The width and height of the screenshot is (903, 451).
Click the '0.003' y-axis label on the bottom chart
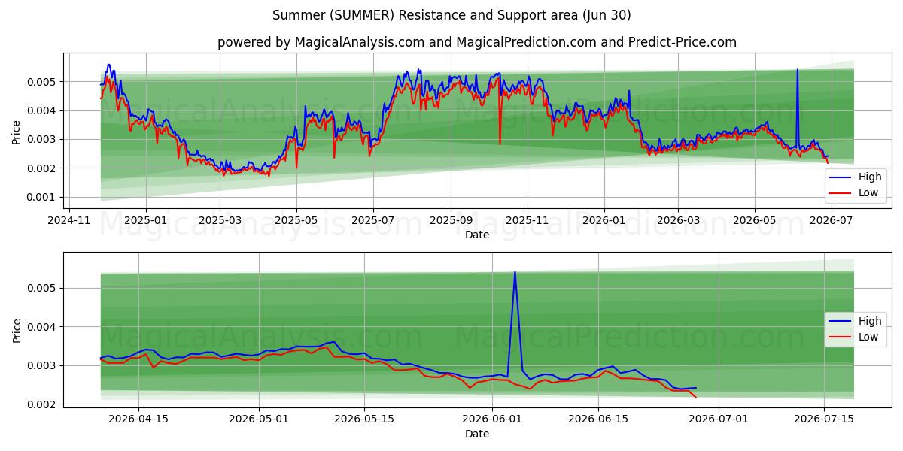click(x=43, y=365)
